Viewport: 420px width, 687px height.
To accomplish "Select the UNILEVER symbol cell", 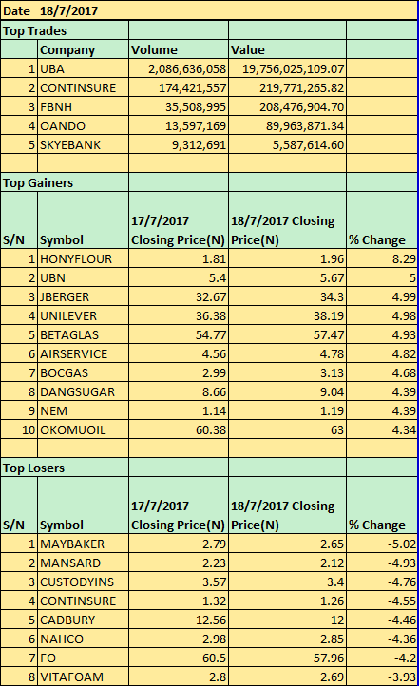I will pyautogui.click(x=84, y=315).
